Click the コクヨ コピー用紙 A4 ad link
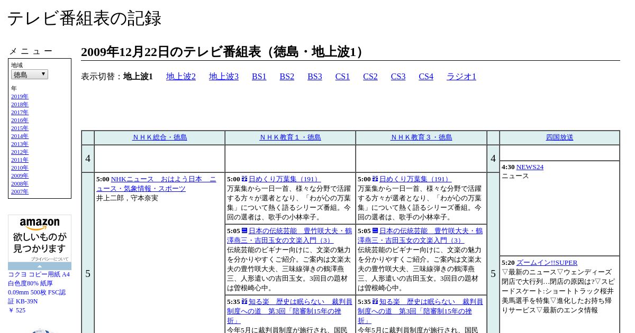This screenshot has width=635, height=333. 39,288
